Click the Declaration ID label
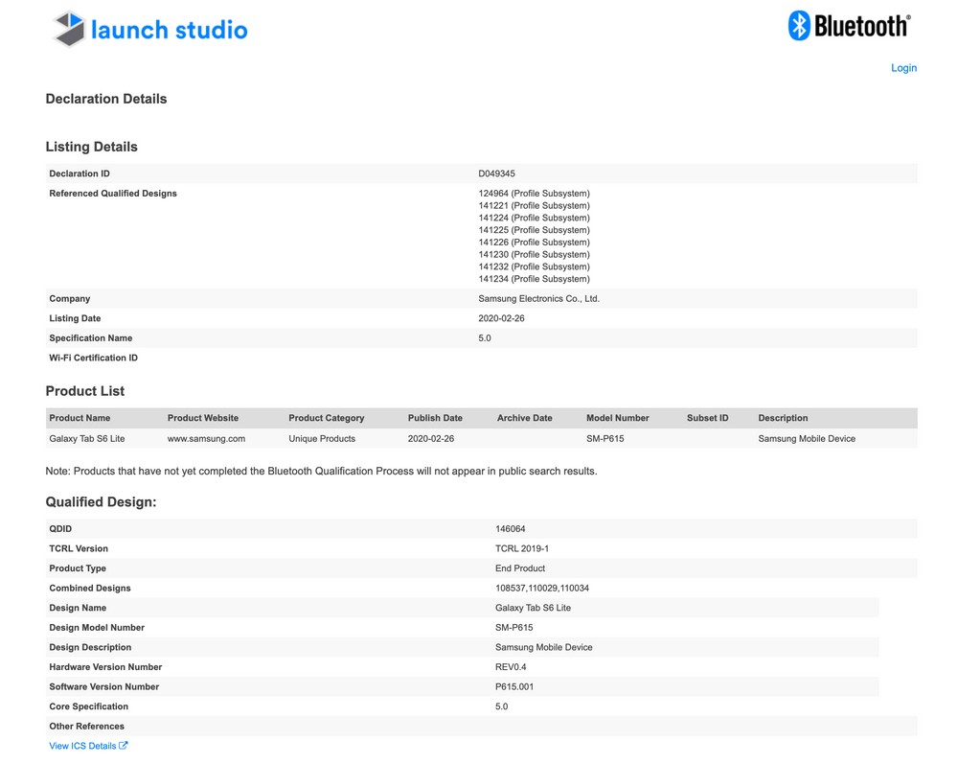 [80, 174]
